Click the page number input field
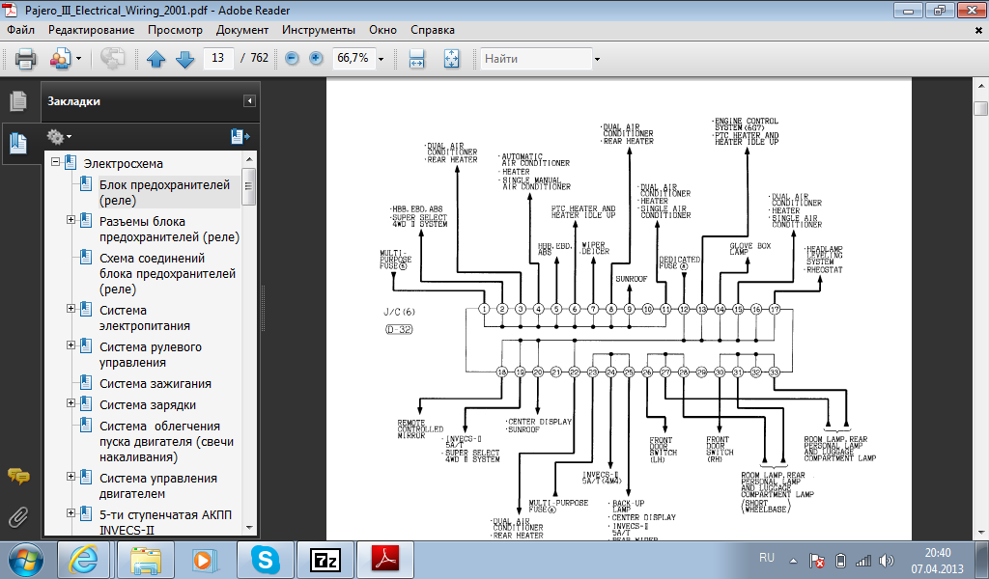Screen dimensions: 989x579 pyautogui.click(x=219, y=59)
